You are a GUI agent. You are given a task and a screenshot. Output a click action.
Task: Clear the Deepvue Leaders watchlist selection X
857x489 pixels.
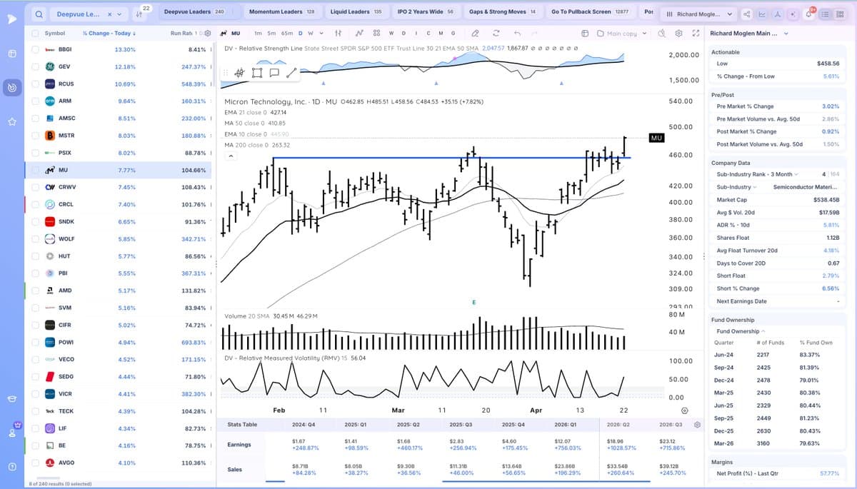(109, 14)
